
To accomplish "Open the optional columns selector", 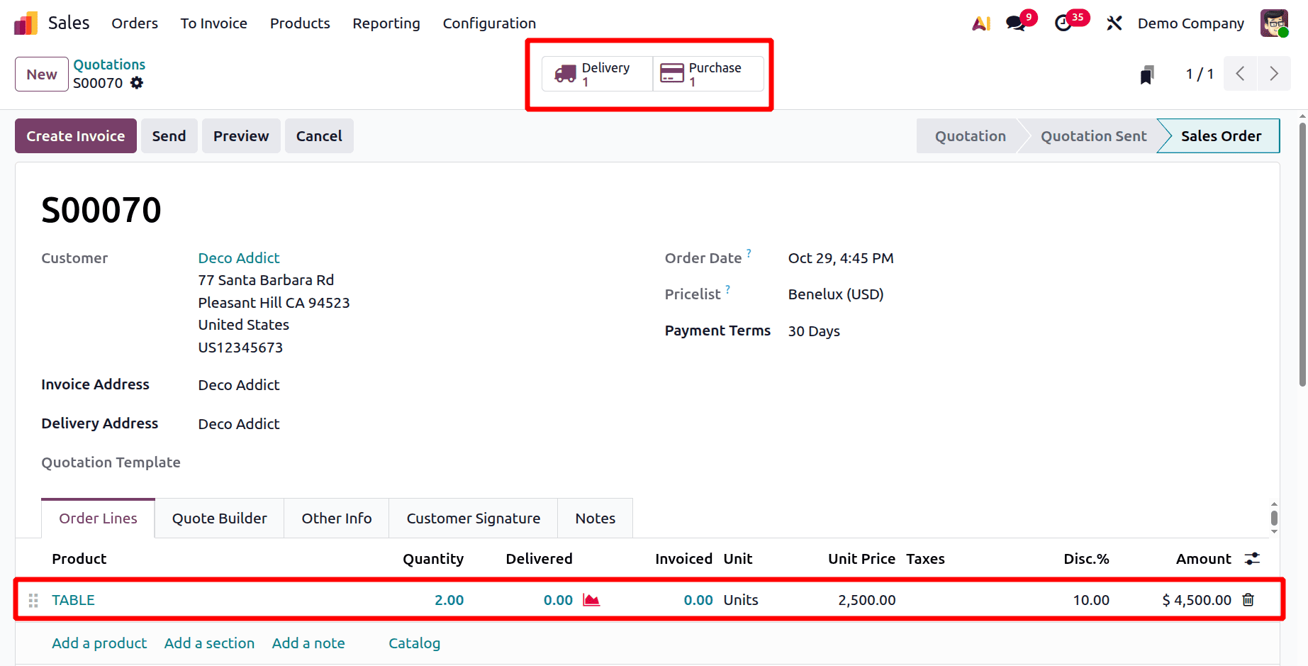I will coord(1251,558).
